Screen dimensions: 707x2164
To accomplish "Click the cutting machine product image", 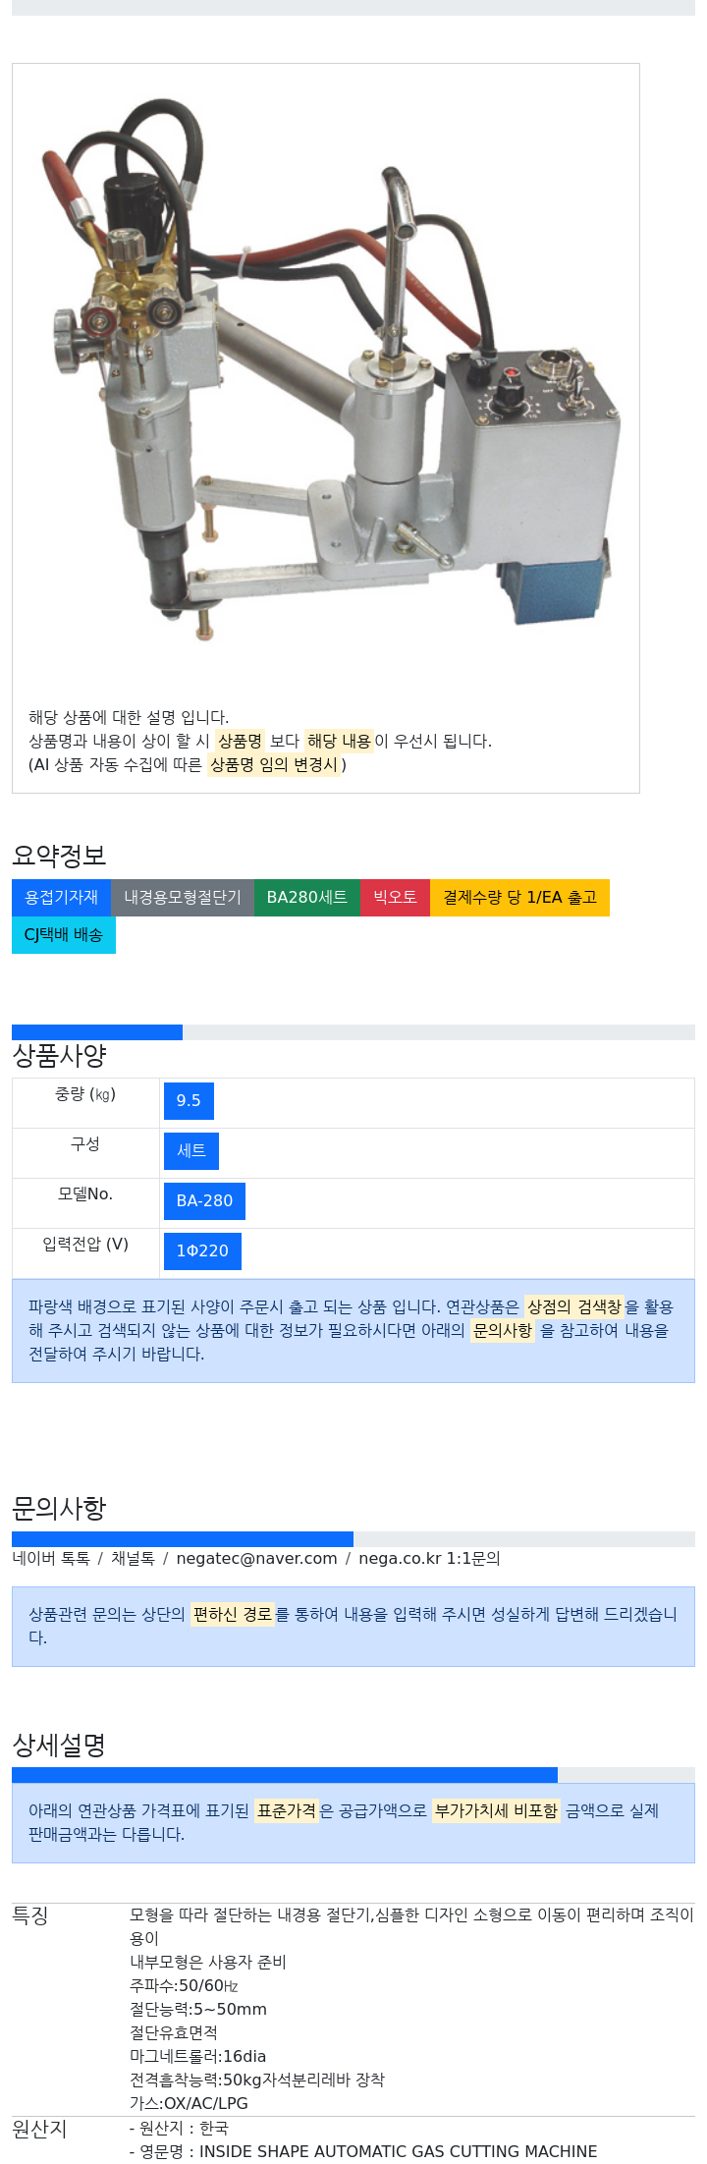I will (326, 378).
